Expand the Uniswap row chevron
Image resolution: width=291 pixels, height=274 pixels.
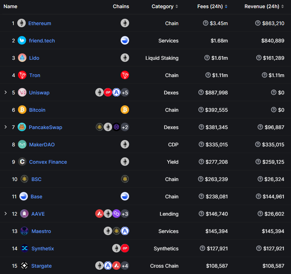(6, 92)
